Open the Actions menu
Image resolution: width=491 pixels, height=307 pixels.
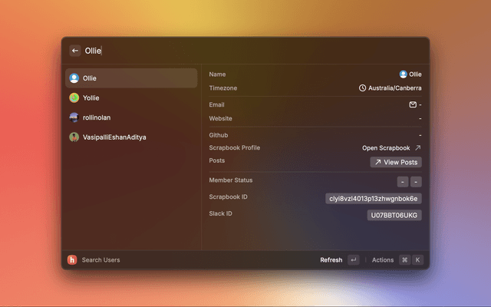point(383,260)
